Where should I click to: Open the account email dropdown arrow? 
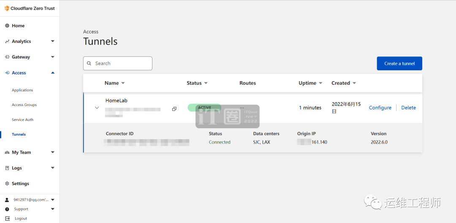click(53, 200)
